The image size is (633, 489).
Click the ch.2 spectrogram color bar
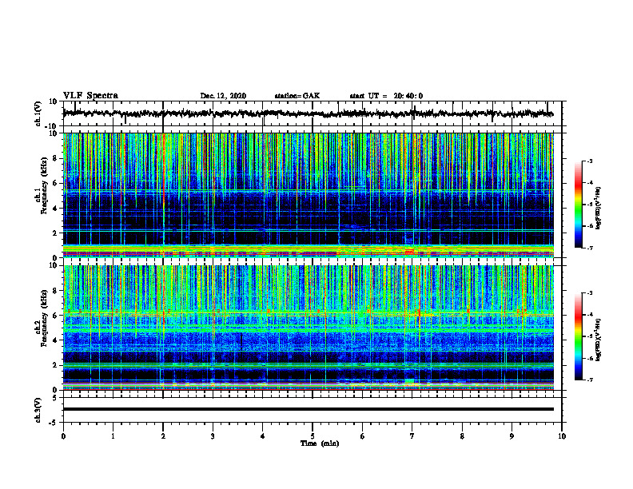click(x=578, y=336)
